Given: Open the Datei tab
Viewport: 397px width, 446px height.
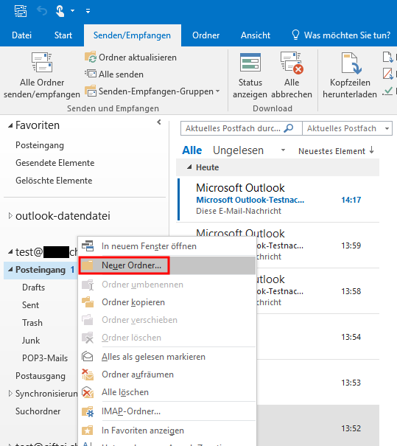Looking at the screenshot, I should (x=21, y=35).
